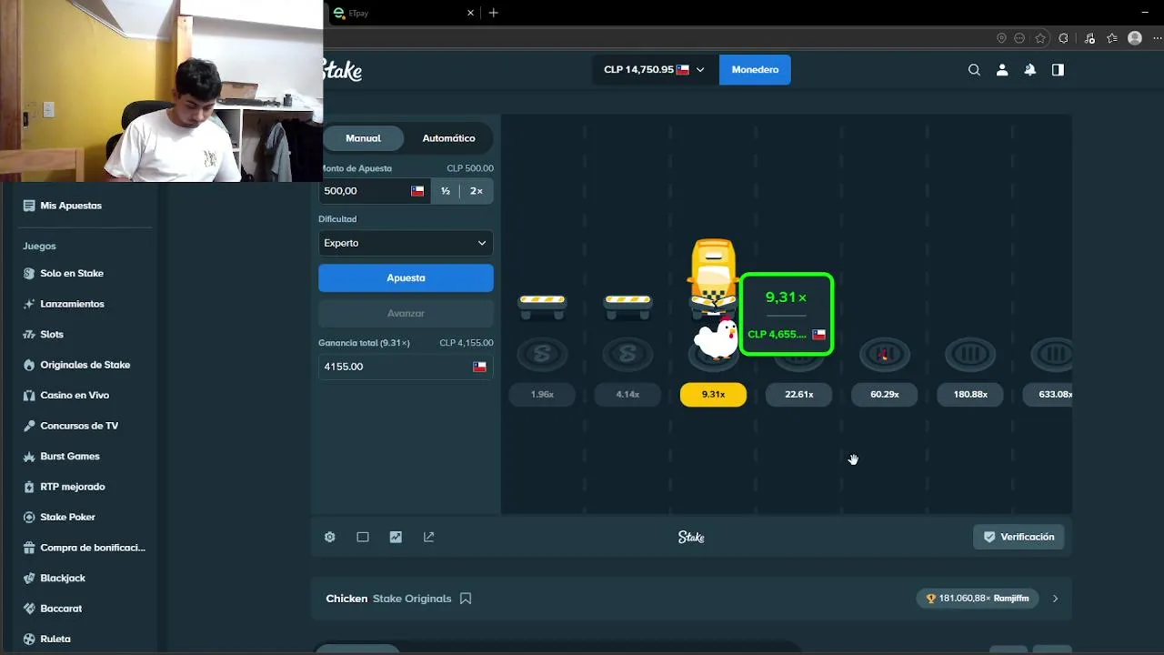
Task: Bookmark the Chicken game as favorite
Action: pos(466,599)
